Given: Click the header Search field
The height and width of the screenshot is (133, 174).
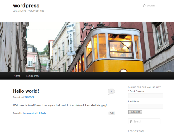Looking at the screenshot, I should (151, 6).
